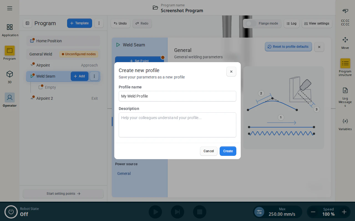
Task: Click the Max 250.00 mm/s value
Action: (282, 214)
